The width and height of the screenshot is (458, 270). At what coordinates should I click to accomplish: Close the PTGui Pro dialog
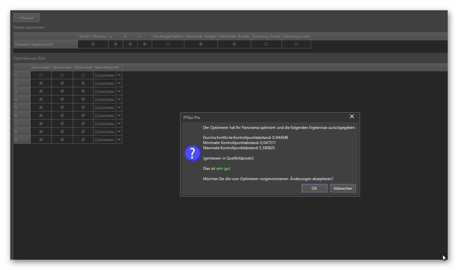[x=352, y=117]
